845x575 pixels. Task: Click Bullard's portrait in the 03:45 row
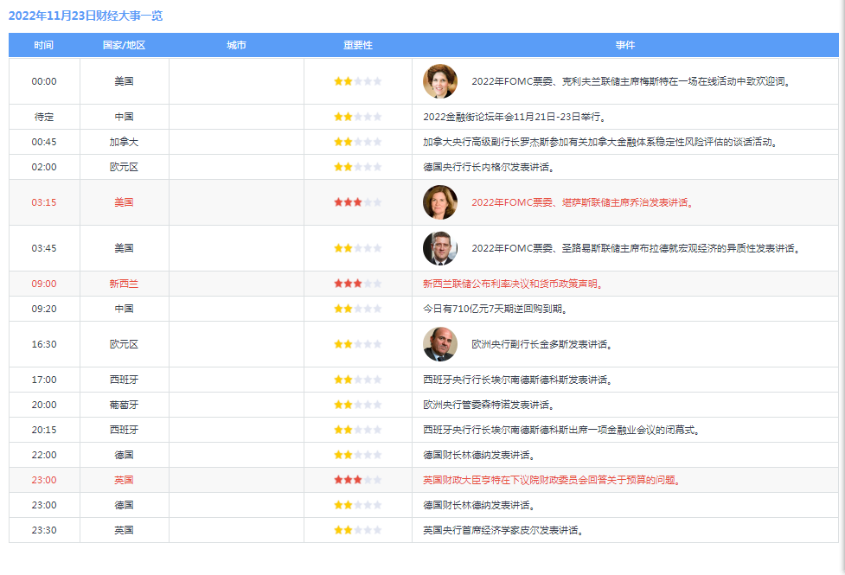pyautogui.click(x=439, y=248)
